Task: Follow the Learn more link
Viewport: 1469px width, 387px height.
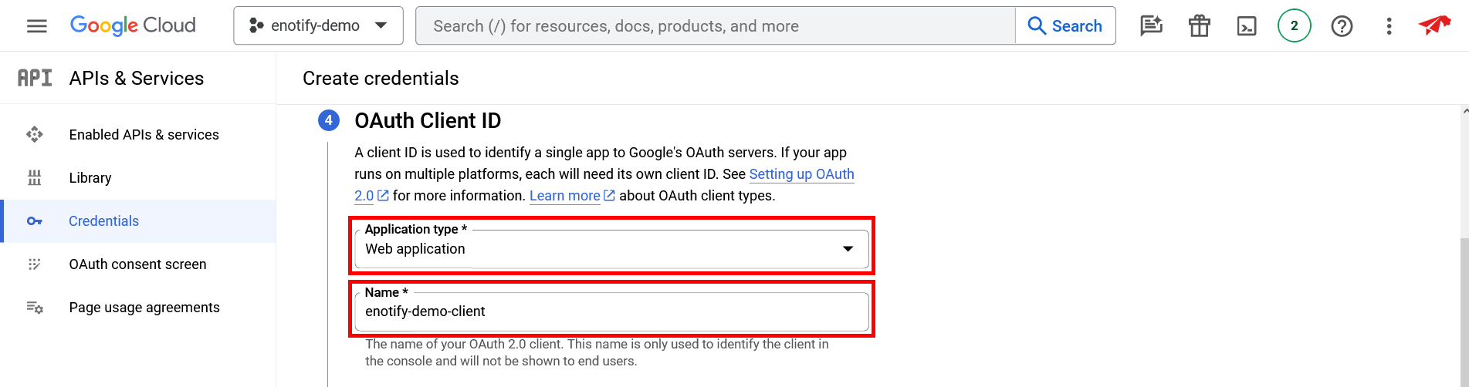Action: click(565, 196)
